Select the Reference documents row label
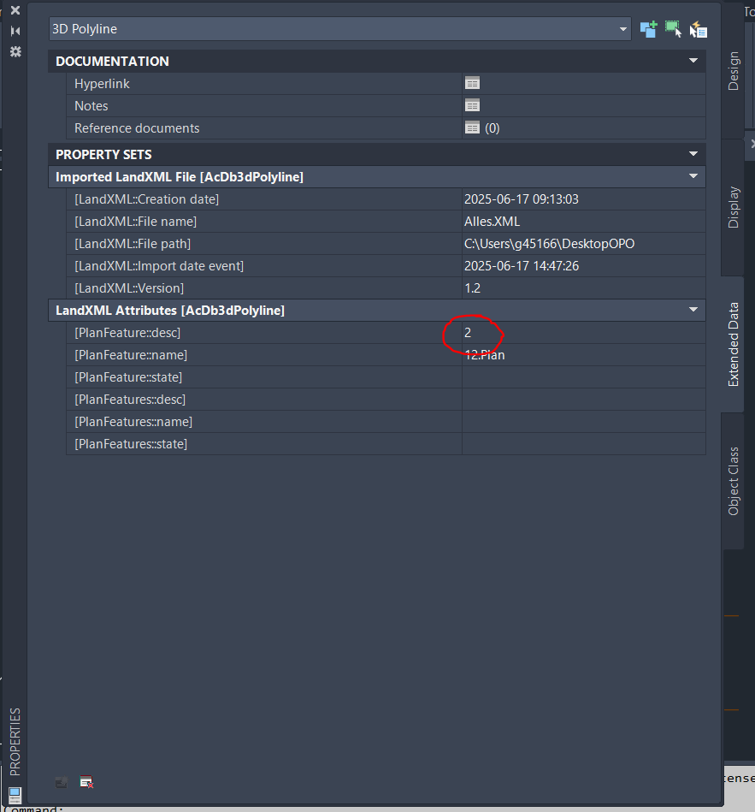Image resolution: width=755 pixels, height=812 pixels. coord(137,127)
